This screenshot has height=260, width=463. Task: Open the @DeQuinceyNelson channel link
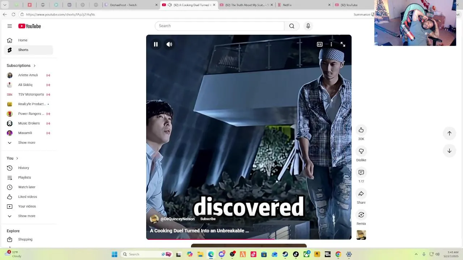177,219
